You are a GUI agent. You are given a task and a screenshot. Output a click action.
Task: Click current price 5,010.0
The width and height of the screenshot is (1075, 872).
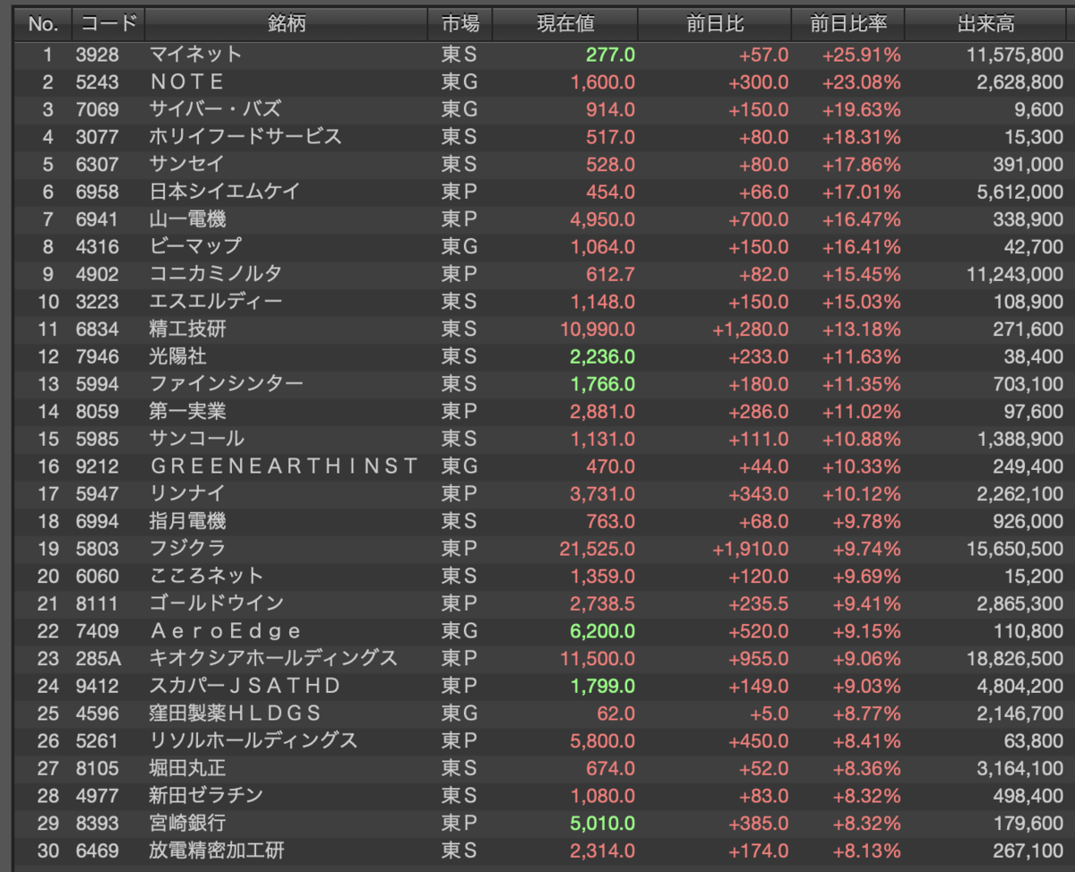[x=602, y=823]
